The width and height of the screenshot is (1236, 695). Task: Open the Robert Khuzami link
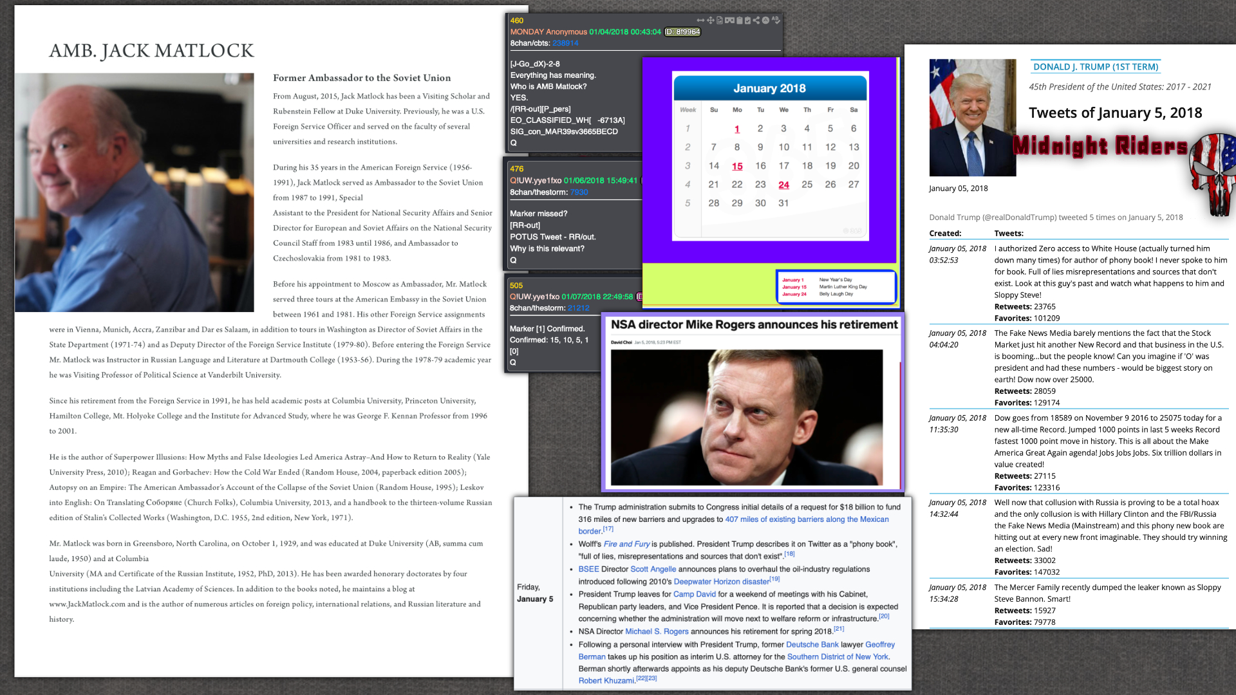[x=606, y=681]
